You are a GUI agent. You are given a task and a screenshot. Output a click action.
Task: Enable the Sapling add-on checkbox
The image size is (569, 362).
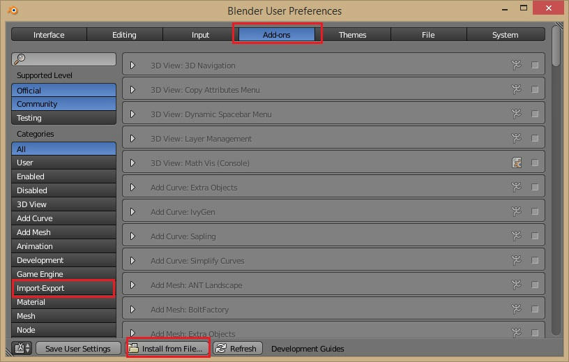click(535, 236)
